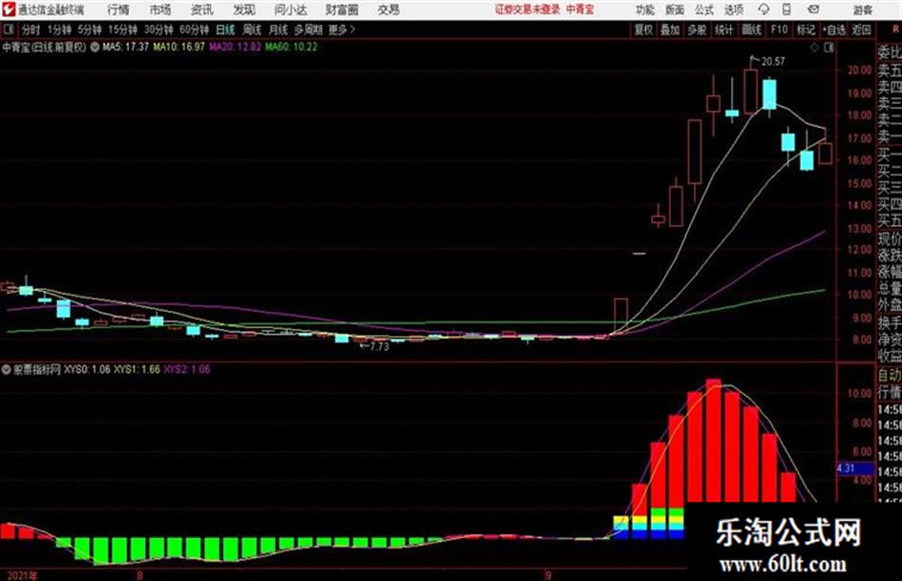The image size is (902, 581).
Task: Select the 多周期 view
Action: [308, 30]
